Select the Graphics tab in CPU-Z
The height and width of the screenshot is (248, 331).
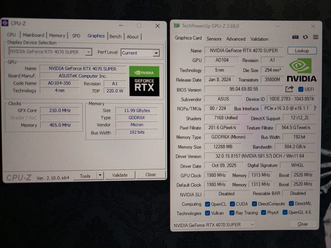96,36
